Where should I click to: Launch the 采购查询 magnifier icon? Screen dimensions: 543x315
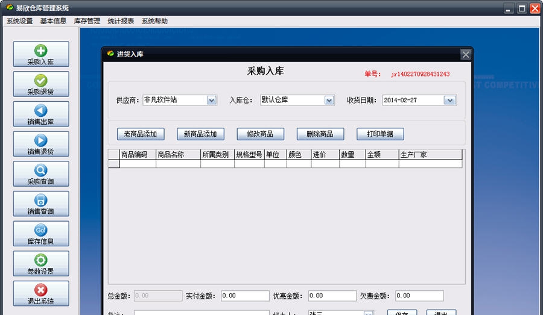(41, 173)
